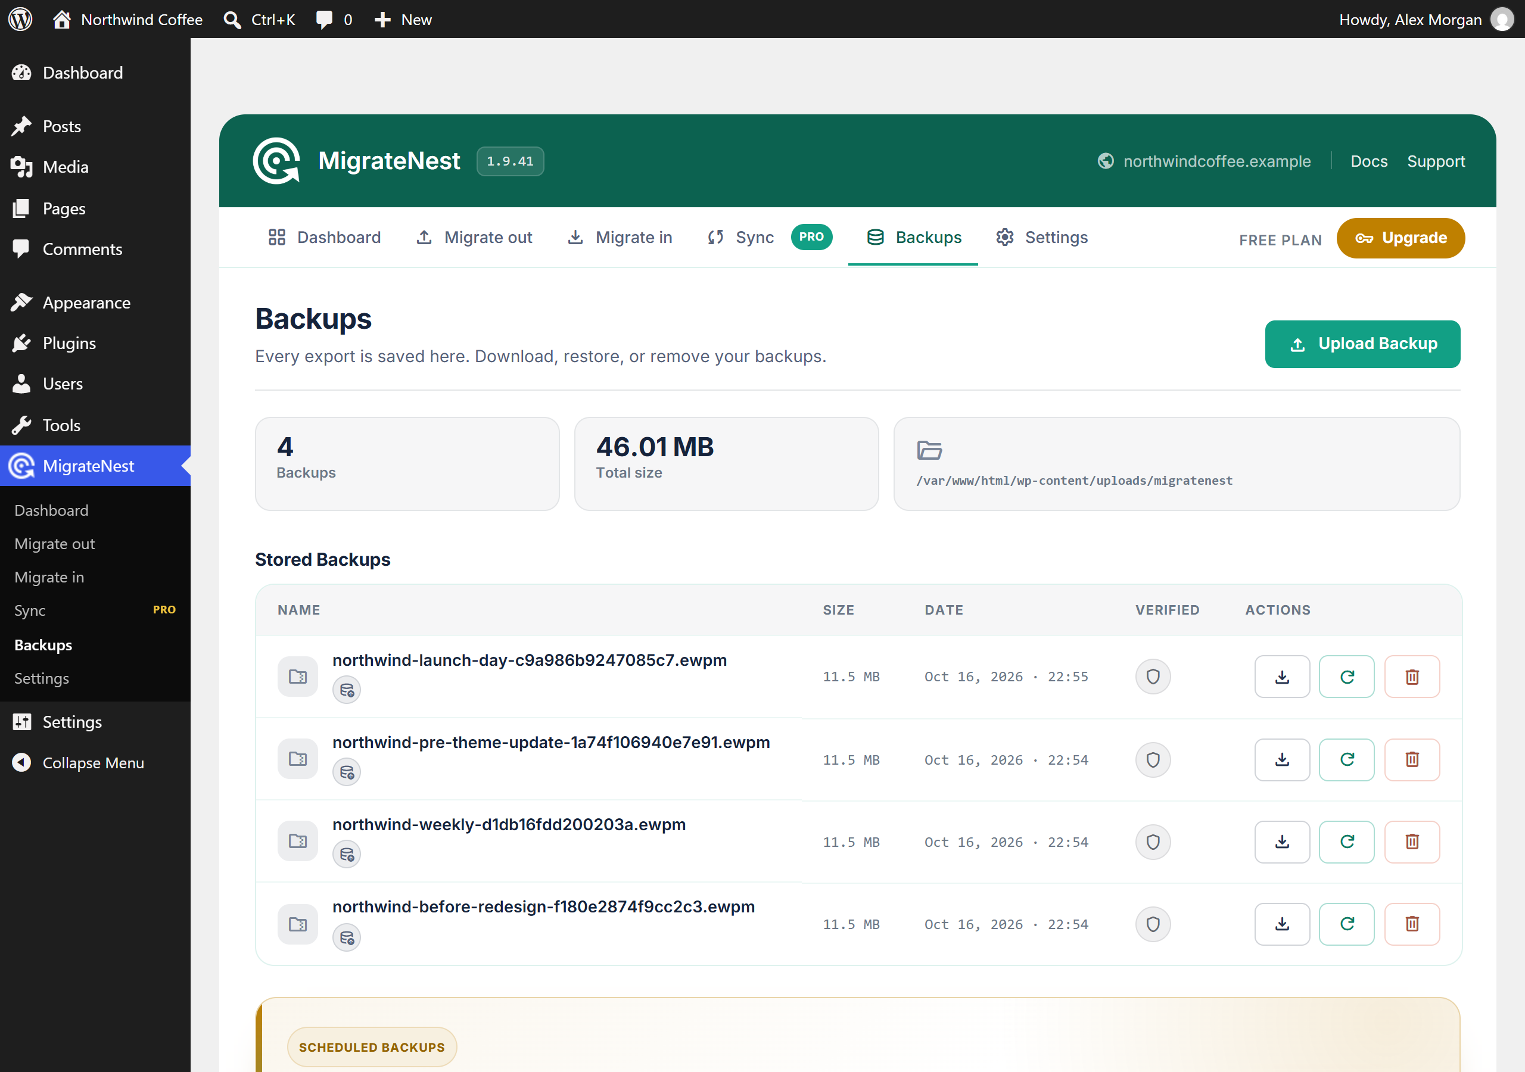Click the Scheduled Backups badge
Screen dimensions: 1525x1072
[x=371, y=1047]
